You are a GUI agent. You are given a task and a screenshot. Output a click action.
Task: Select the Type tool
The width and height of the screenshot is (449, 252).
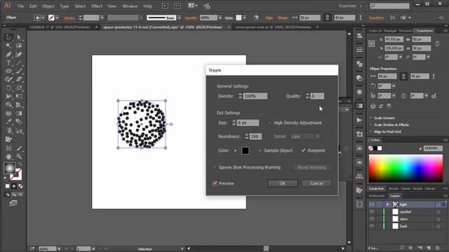click(x=8, y=62)
